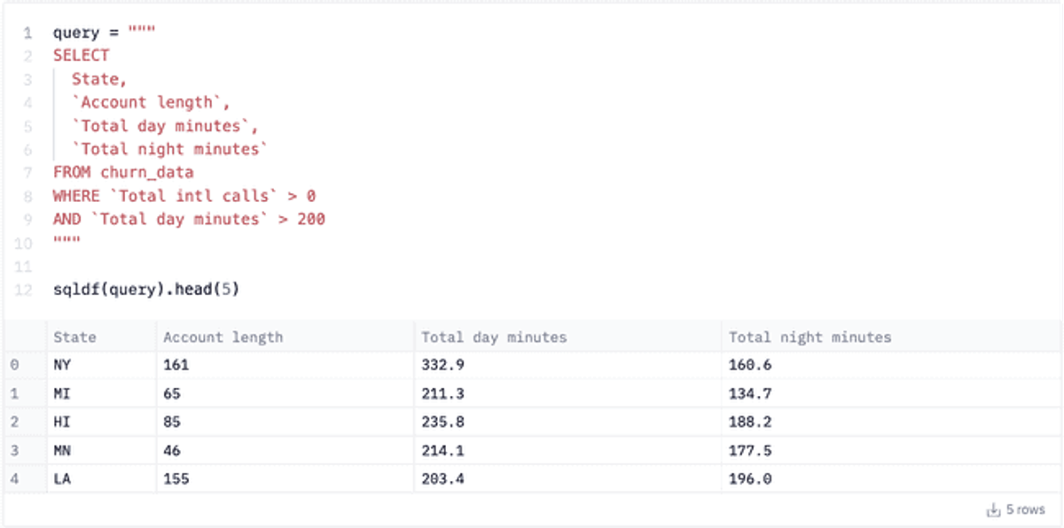Click the MI state cell

[102, 393]
